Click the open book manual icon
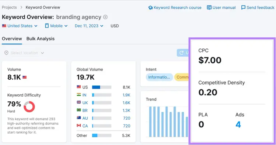This screenshot has width=276, height=145. 209,8
